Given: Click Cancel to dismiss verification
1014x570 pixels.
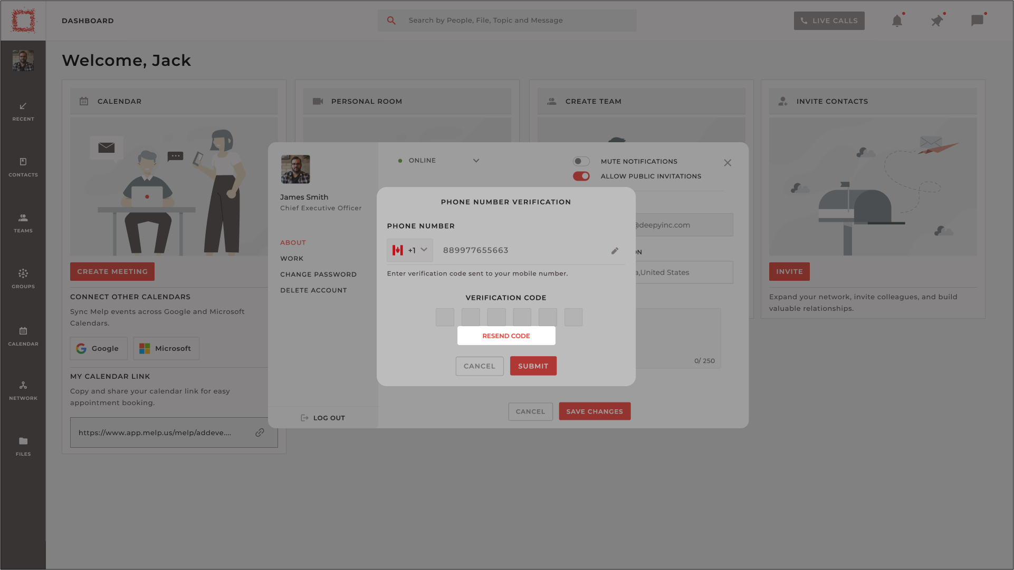Looking at the screenshot, I should point(479,366).
